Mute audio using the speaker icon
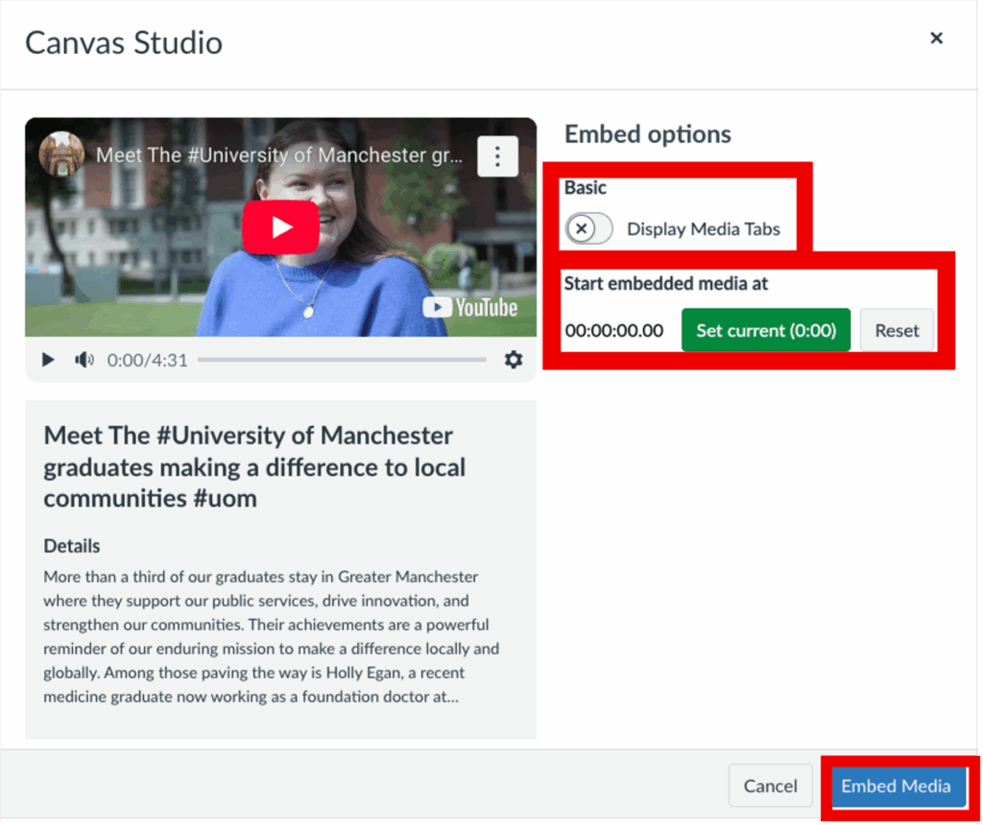 [84, 360]
